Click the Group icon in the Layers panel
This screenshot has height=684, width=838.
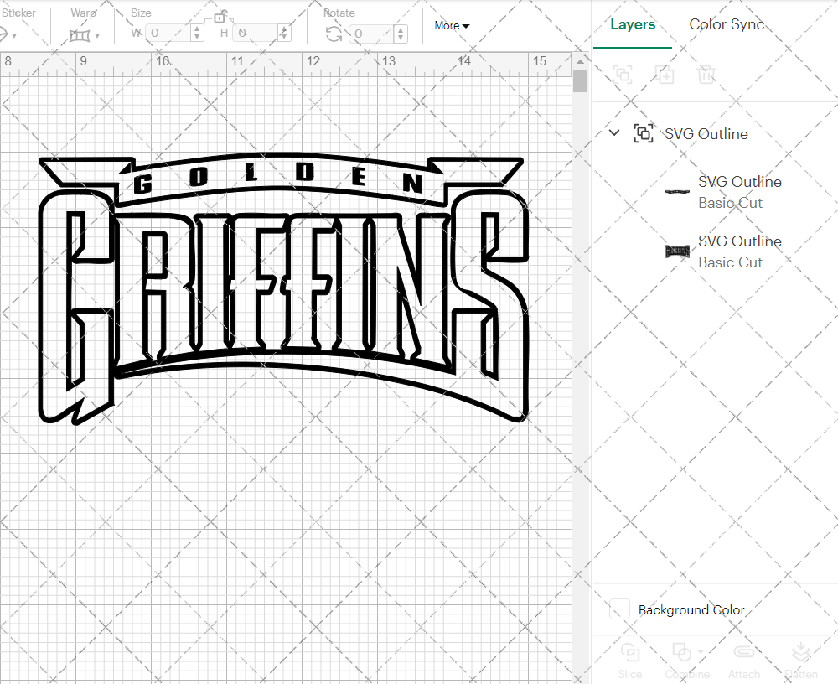tap(623, 75)
